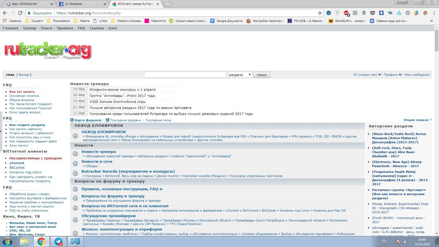Open the Блог menu item
This screenshot has height=247, width=439.
113,28
